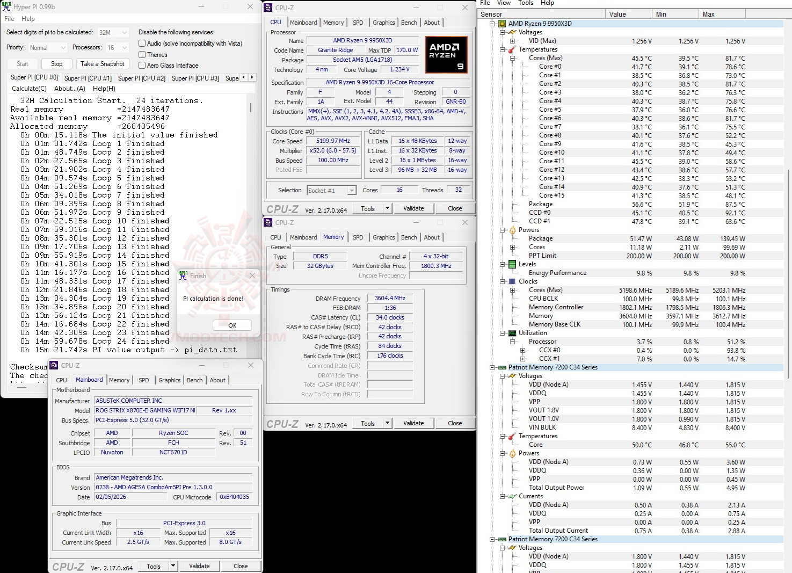Click the AMD Ryzen 9 9950X3D chip icon
The width and height of the screenshot is (792, 573).
tap(502, 24)
